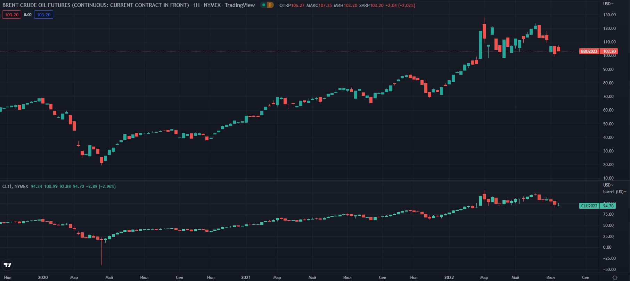Click the 0.00 spread value in legend

(27, 15)
